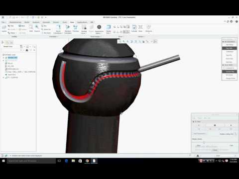This screenshot has width=239, height=179.
Task: Open the Store icon on the taskbar
Action: pyautogui.click(x=80, y=161)
